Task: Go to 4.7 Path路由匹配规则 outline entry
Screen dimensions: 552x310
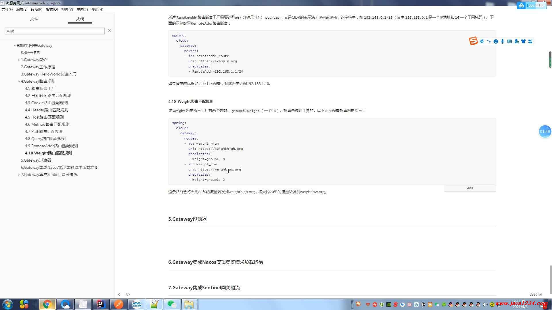Action: (44, 131)
